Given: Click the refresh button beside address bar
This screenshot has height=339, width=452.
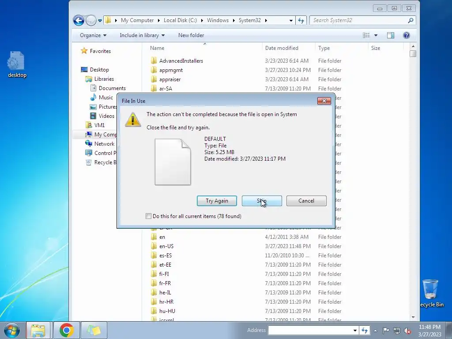Looking at the screenshot, I should (x=301, y=20).
